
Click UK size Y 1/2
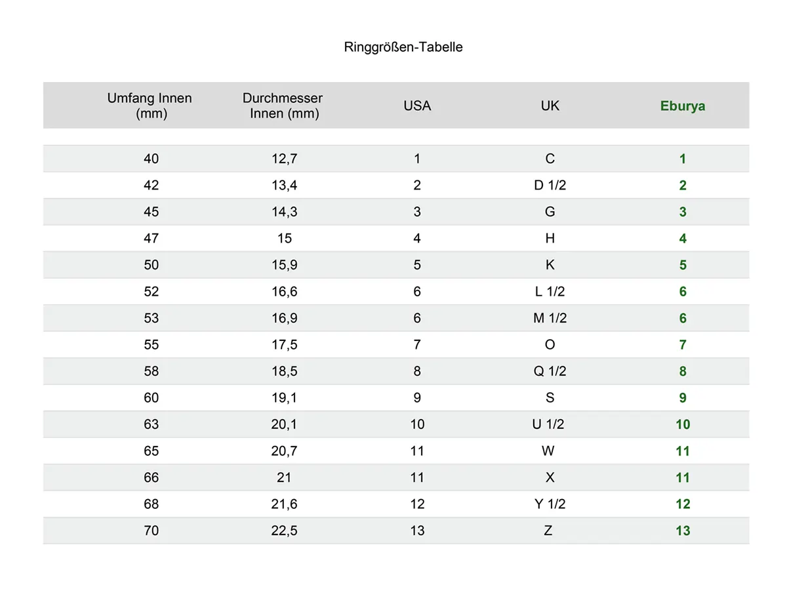click(x=550, y=504)
